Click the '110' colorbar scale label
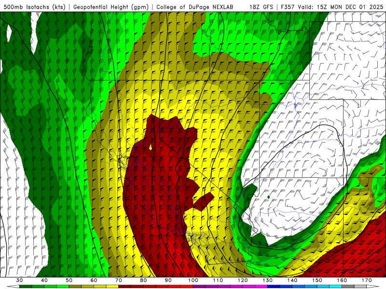The width and height of the screenshot is (386, 289). (x=218, y=280)
